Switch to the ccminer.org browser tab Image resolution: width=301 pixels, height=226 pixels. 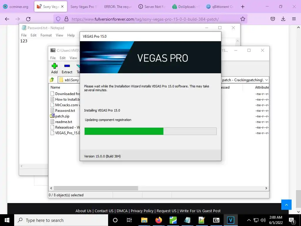tap(16, 7)
